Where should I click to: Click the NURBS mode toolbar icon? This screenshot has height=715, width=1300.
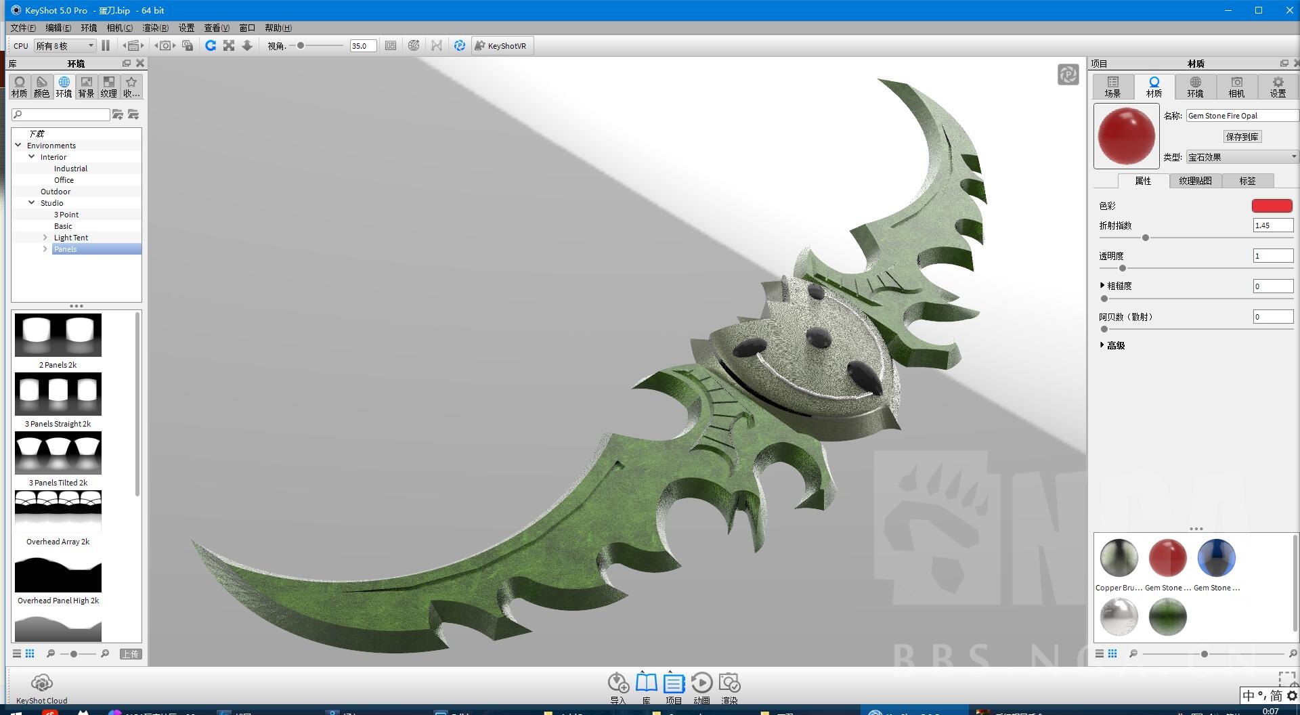click(437, 45)
